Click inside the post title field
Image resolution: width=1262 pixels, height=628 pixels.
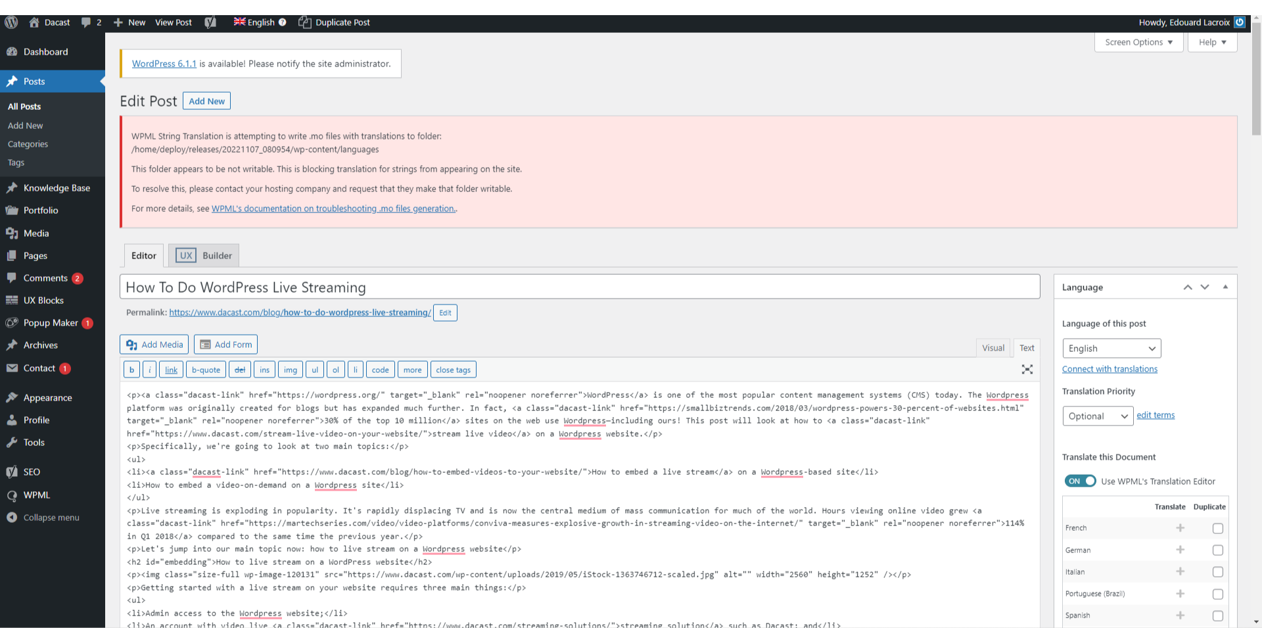[x=460, y=287]
